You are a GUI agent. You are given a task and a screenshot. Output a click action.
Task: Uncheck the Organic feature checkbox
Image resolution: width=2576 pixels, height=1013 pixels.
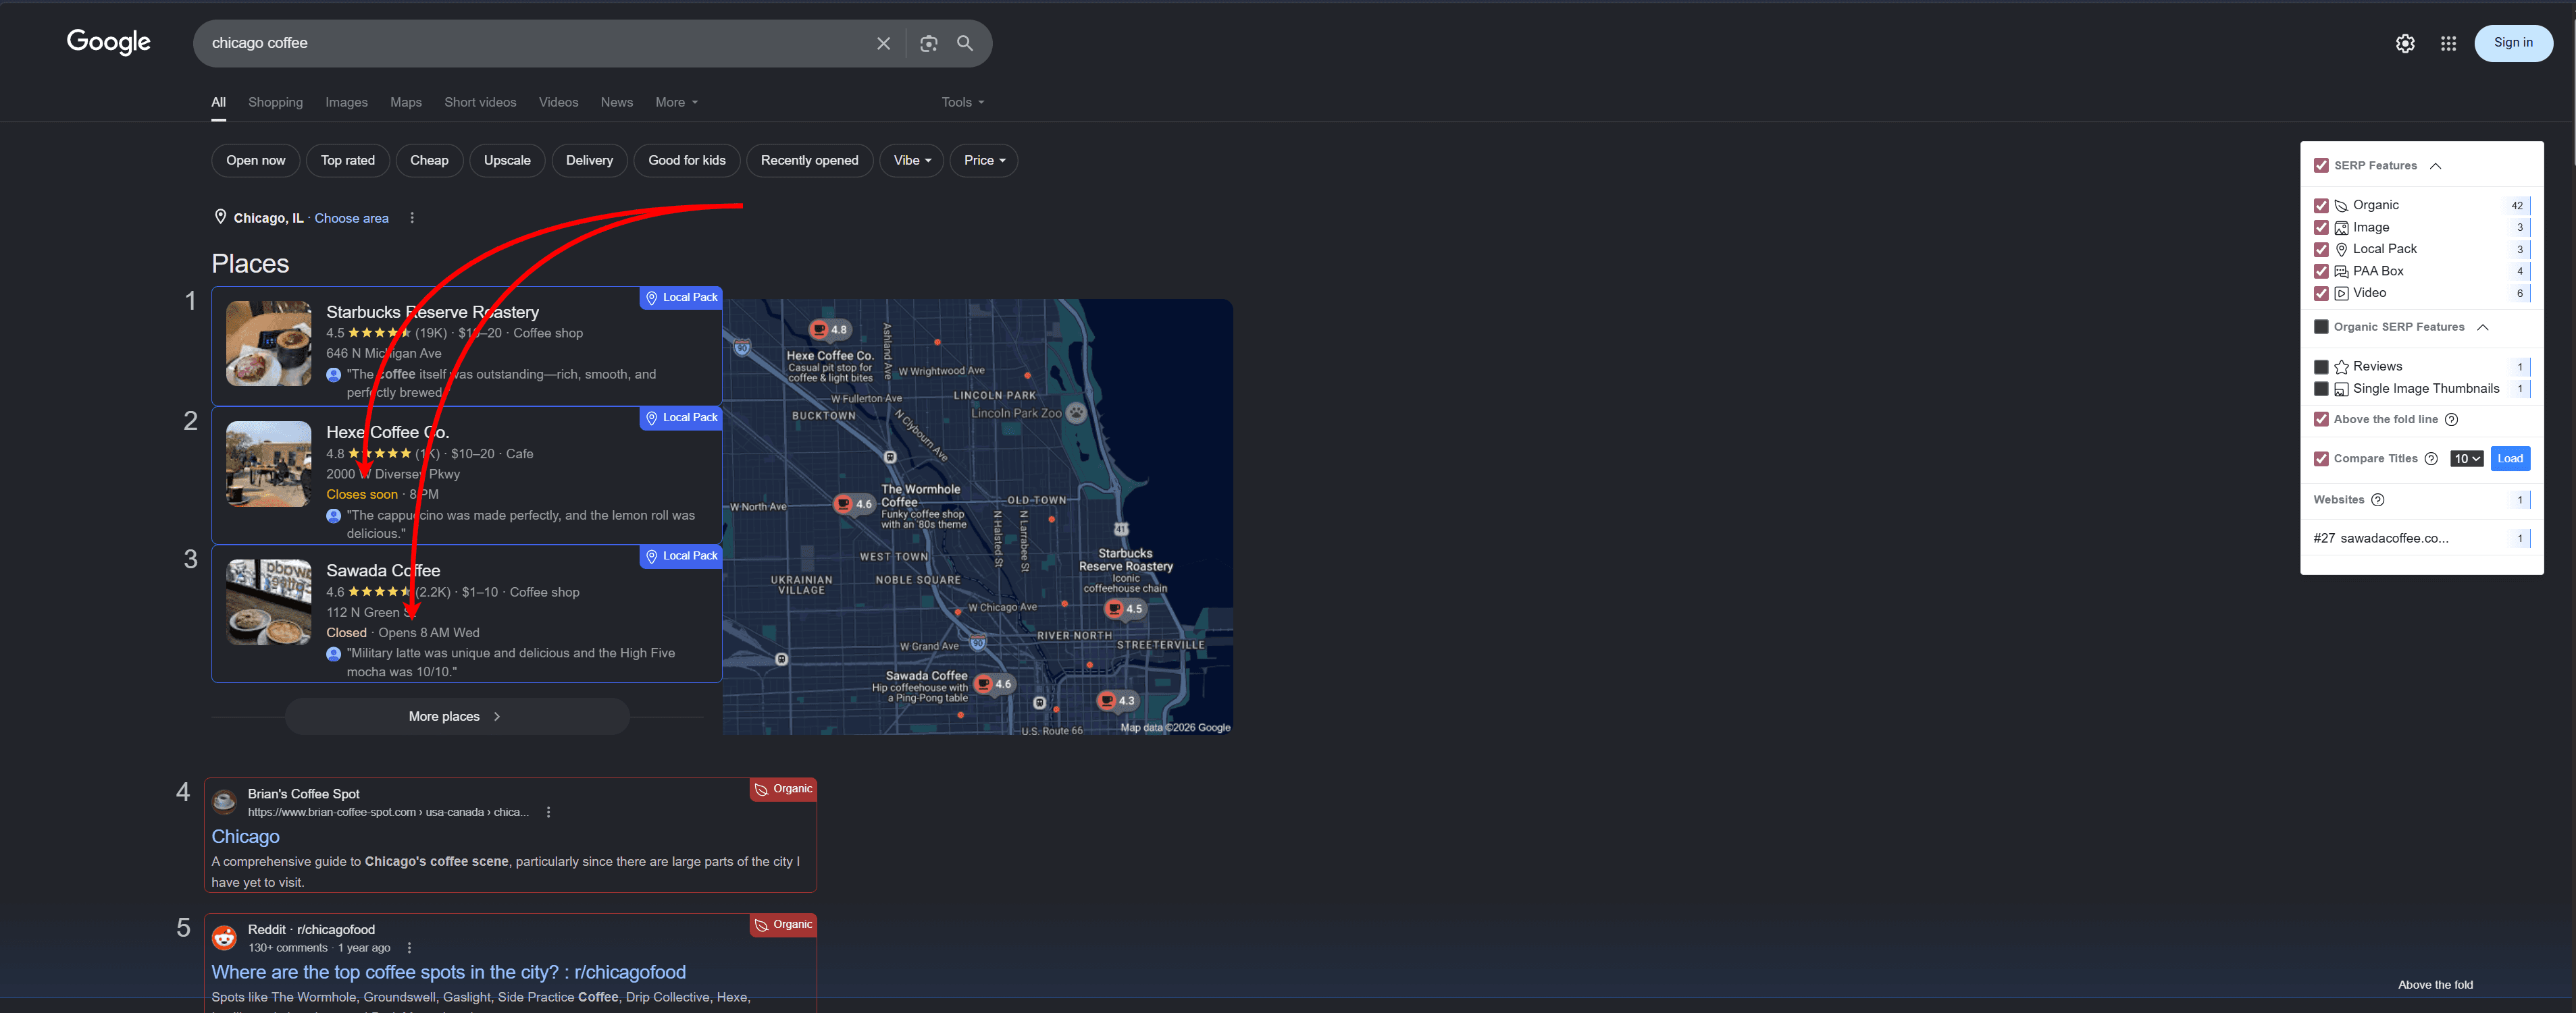pyautogui.click(x=2321, y=206)
